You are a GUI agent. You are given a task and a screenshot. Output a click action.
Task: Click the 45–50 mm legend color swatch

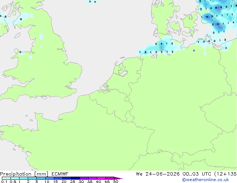(x=110, y=178)
